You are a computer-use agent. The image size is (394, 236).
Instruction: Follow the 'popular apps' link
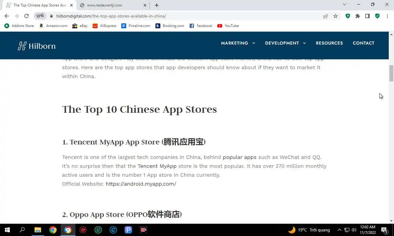point(239,157)
